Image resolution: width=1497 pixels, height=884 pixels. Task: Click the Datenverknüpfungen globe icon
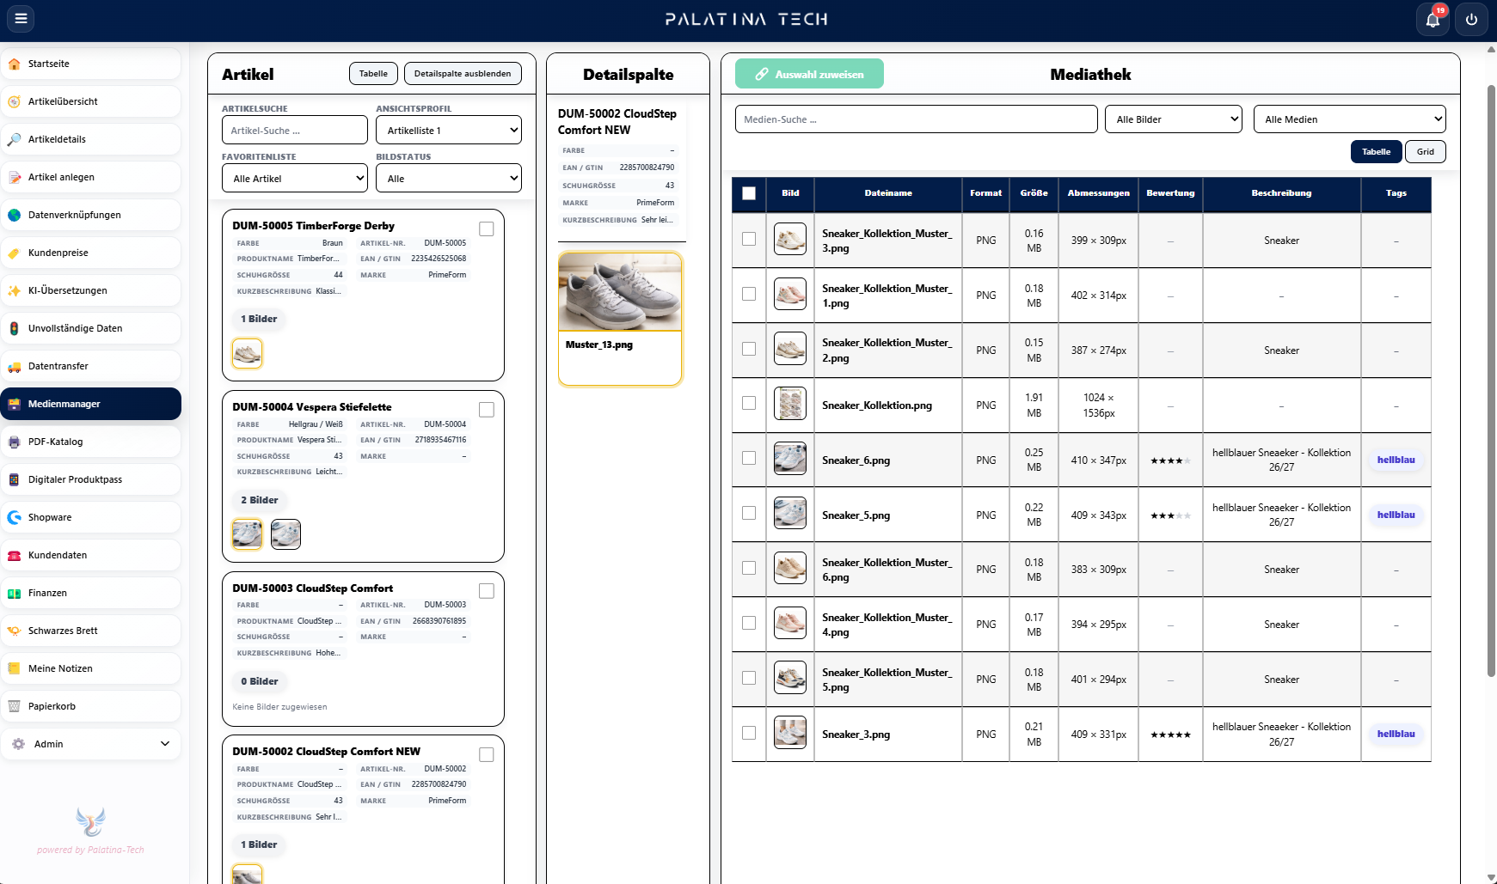point(15,215)
